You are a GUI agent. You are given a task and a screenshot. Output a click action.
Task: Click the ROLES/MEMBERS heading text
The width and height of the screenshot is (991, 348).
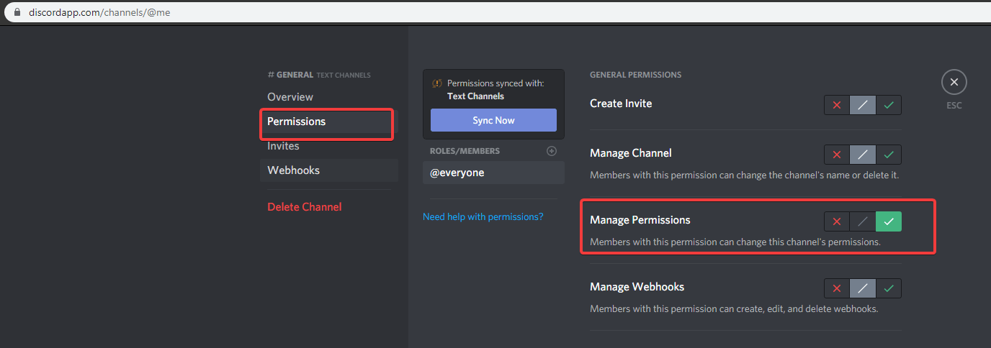pyautogui.click(x=465, y=151)
